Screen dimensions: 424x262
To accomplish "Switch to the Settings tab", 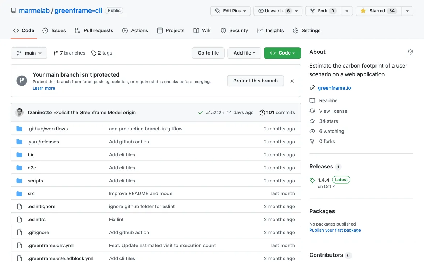I will tap(307, 30).
